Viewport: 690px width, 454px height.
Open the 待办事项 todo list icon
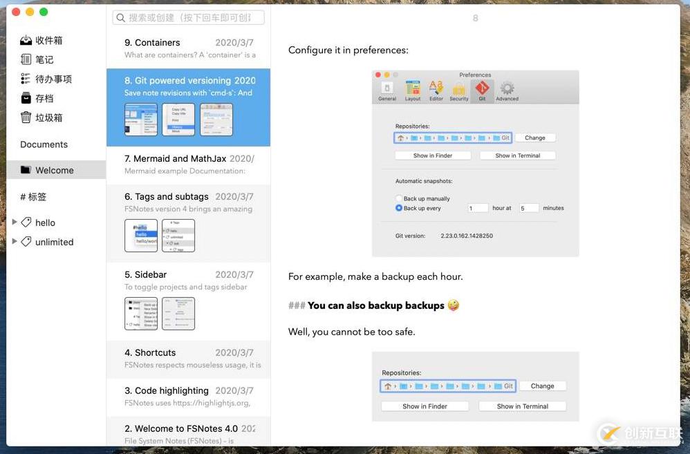coord(26,79)
